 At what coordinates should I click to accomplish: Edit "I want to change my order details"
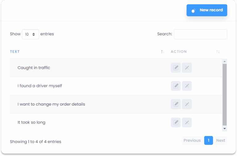(x=176, y=104)
